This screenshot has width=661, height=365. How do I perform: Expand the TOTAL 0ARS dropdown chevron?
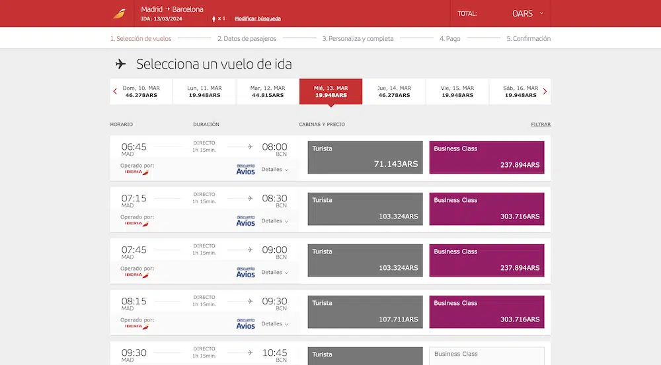541,13
